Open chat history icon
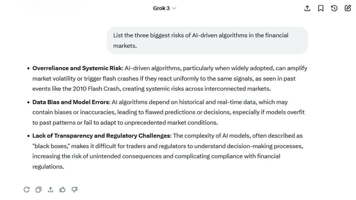 [x=334, y=8]
